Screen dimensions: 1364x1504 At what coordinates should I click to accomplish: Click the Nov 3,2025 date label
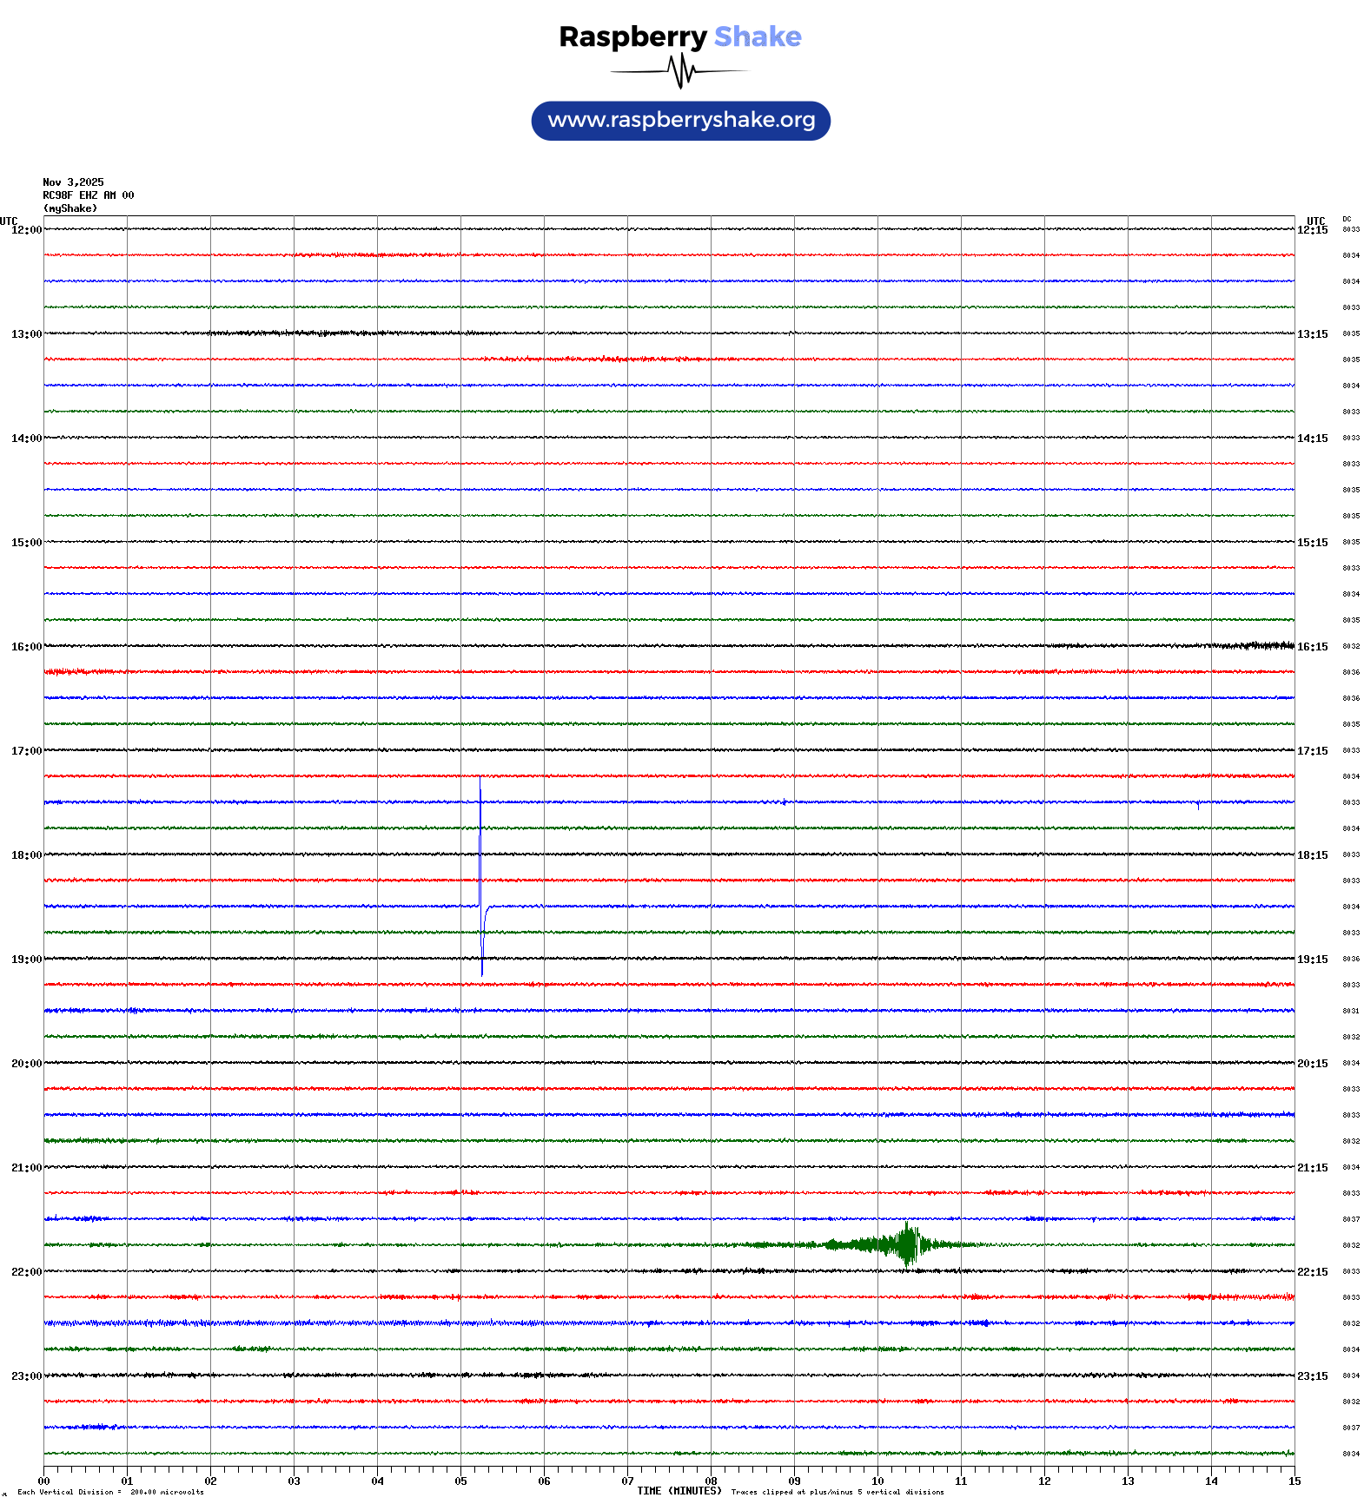pos(73,182)
